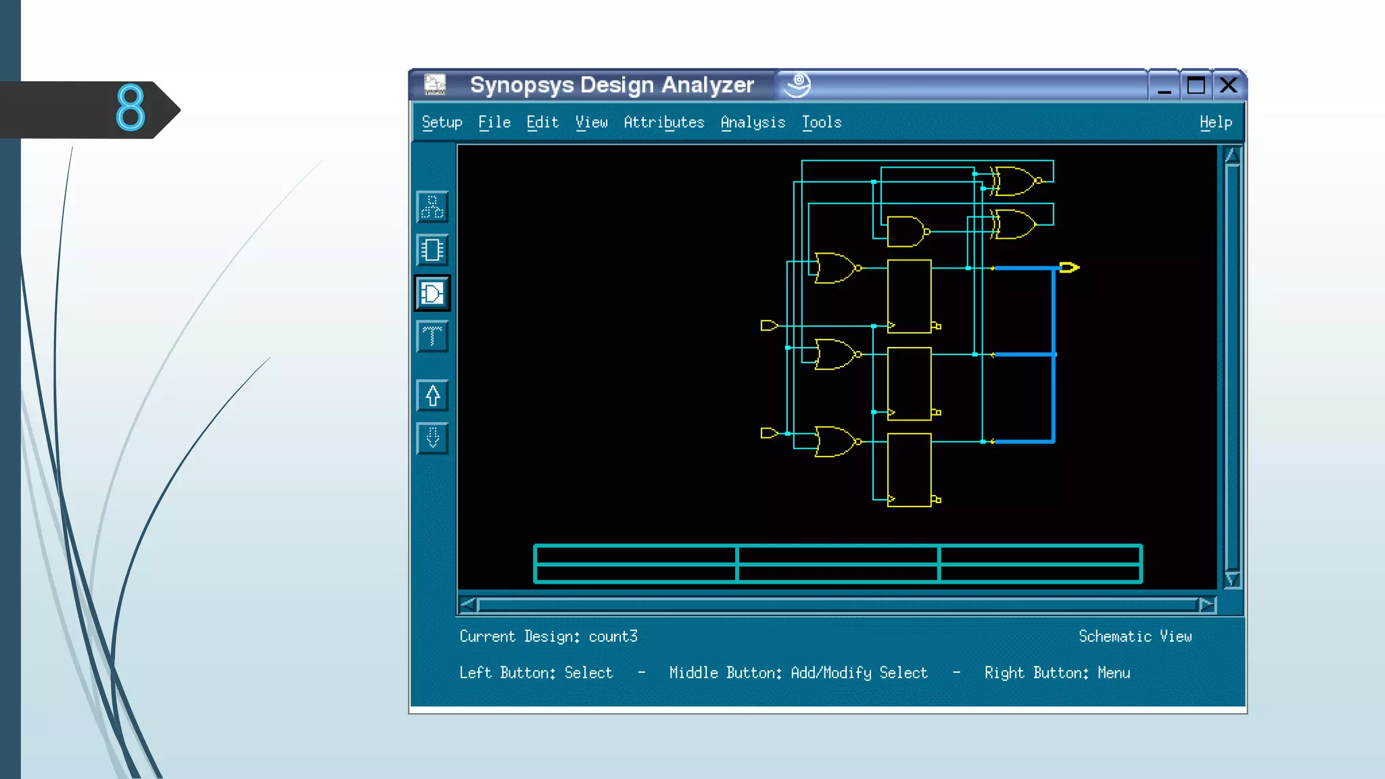Click the move up hierarchy arrow icon
This screenshot has height=779, width=1385.
(432, 396)
